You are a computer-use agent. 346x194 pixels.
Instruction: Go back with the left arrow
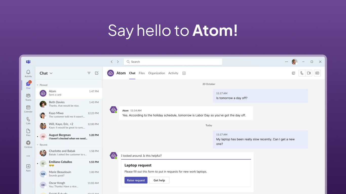[x=112, y=62]
